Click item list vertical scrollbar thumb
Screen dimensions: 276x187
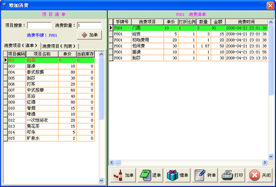point(101,88)
